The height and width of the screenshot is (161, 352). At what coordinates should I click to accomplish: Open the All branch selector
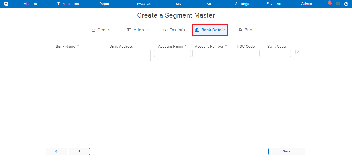(209, 4)
